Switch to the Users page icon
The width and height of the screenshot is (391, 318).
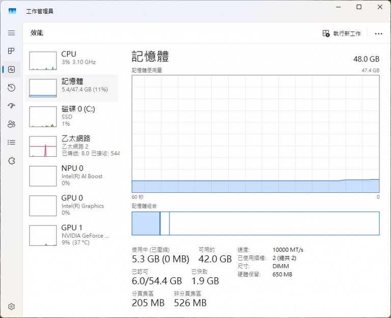[11, 124]
